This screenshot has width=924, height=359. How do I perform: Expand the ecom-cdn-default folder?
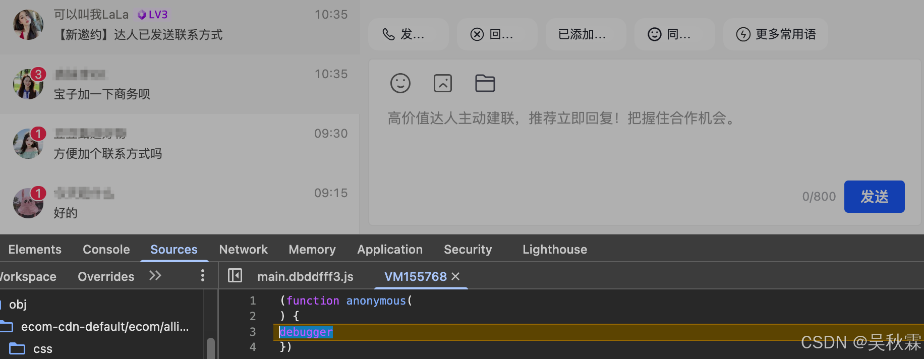96,327
